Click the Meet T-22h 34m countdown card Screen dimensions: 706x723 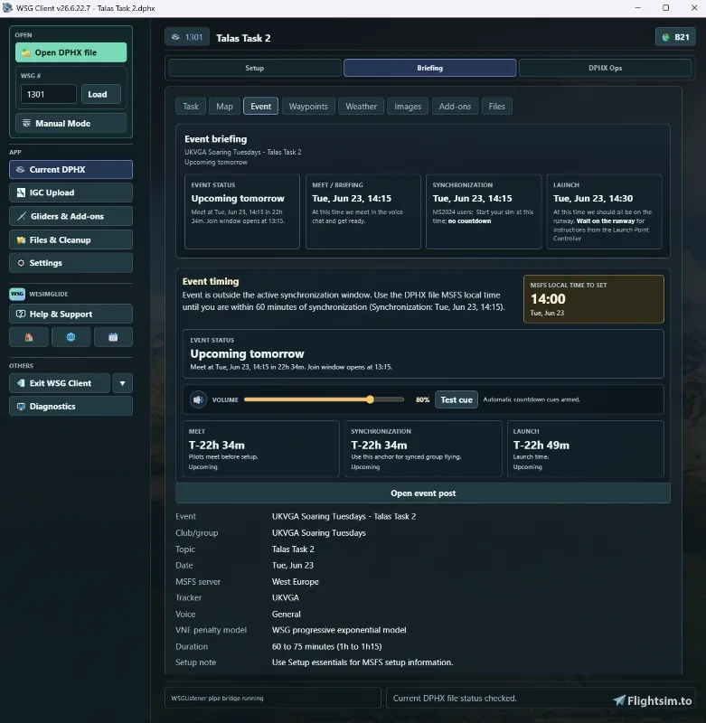click(x=260, y=448)
